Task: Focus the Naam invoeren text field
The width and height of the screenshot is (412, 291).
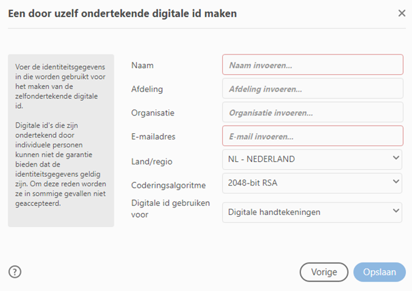Action: click(313, 65)
